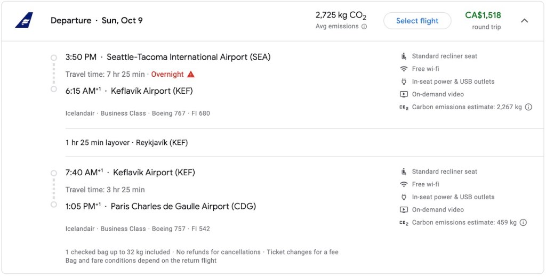Click Departure Sun, Oct 9 header
This screenshot has width=546, height=277.
[x=97, y=21]
